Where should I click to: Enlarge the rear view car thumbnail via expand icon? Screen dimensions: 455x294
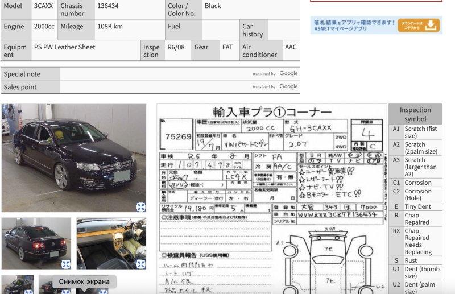coord(66,264)
